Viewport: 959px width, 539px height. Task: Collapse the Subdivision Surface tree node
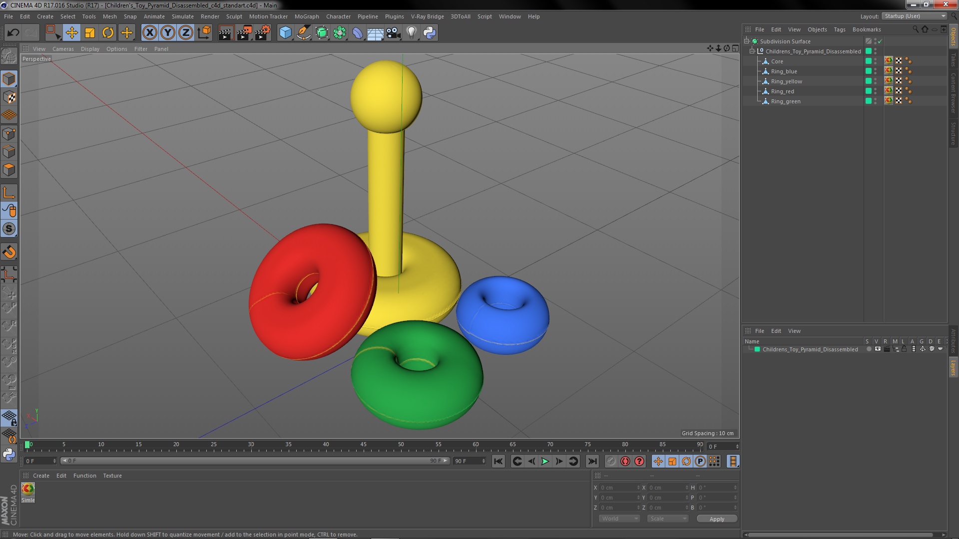click(747, 41)
